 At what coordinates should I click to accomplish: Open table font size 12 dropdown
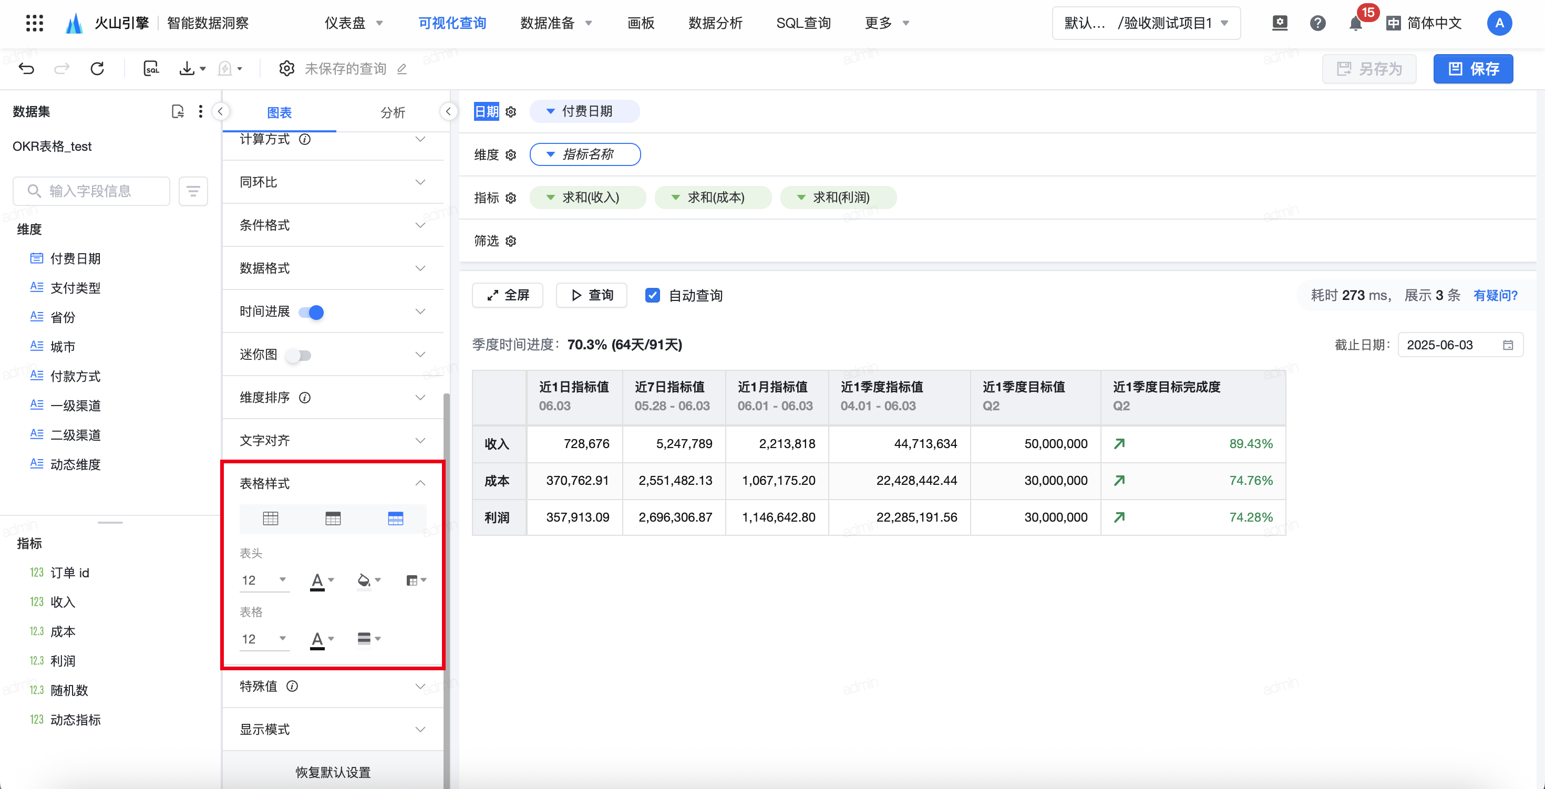pos(264,639)
